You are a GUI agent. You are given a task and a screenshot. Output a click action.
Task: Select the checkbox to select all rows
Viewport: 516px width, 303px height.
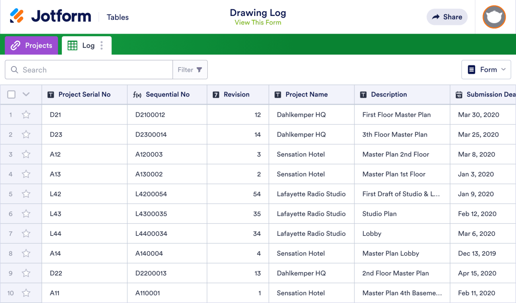(11, 94)
